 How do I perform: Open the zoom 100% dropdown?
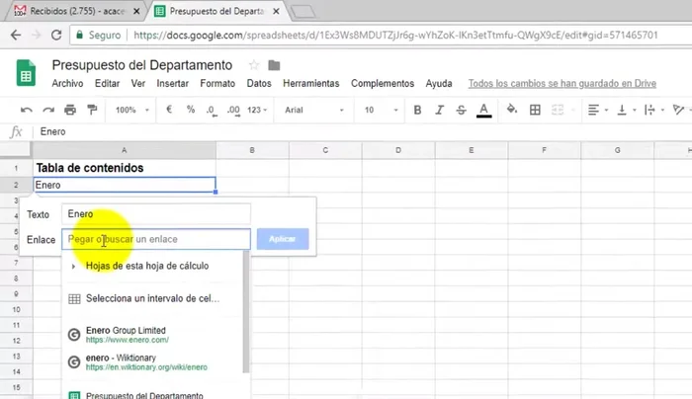click(x=130, y=110)
